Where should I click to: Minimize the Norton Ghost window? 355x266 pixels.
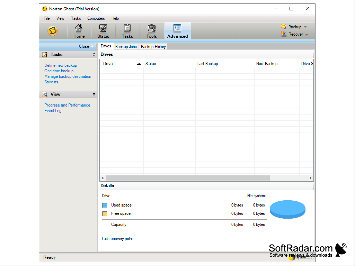[276, 9]
